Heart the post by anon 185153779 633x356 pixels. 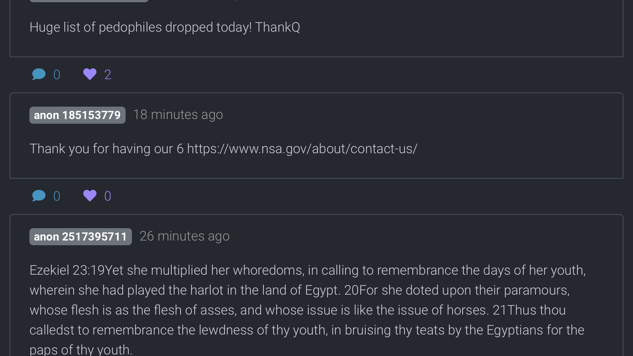[90, 196]
